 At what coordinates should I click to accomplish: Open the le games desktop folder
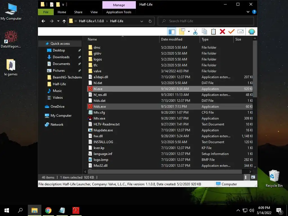[x=11, y=67]
